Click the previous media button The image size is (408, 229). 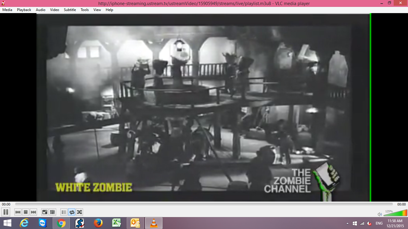[18, 212]
